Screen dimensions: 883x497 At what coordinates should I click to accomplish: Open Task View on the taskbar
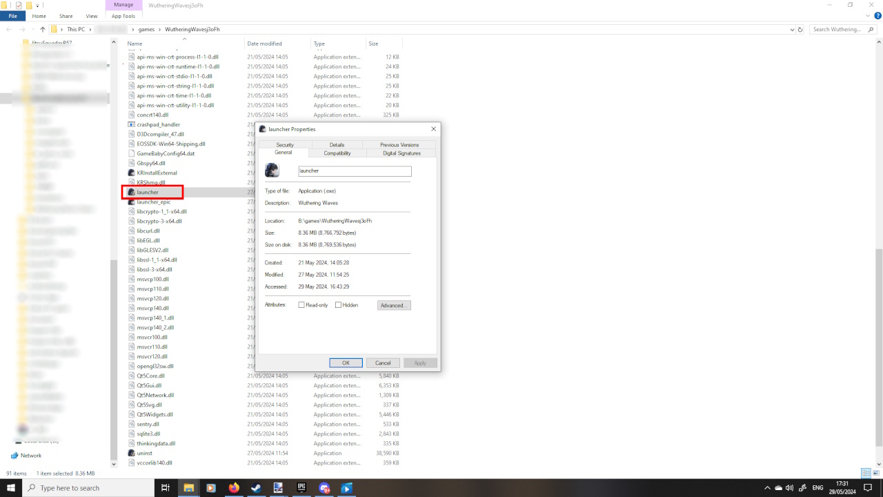click(x=166, y=487)
